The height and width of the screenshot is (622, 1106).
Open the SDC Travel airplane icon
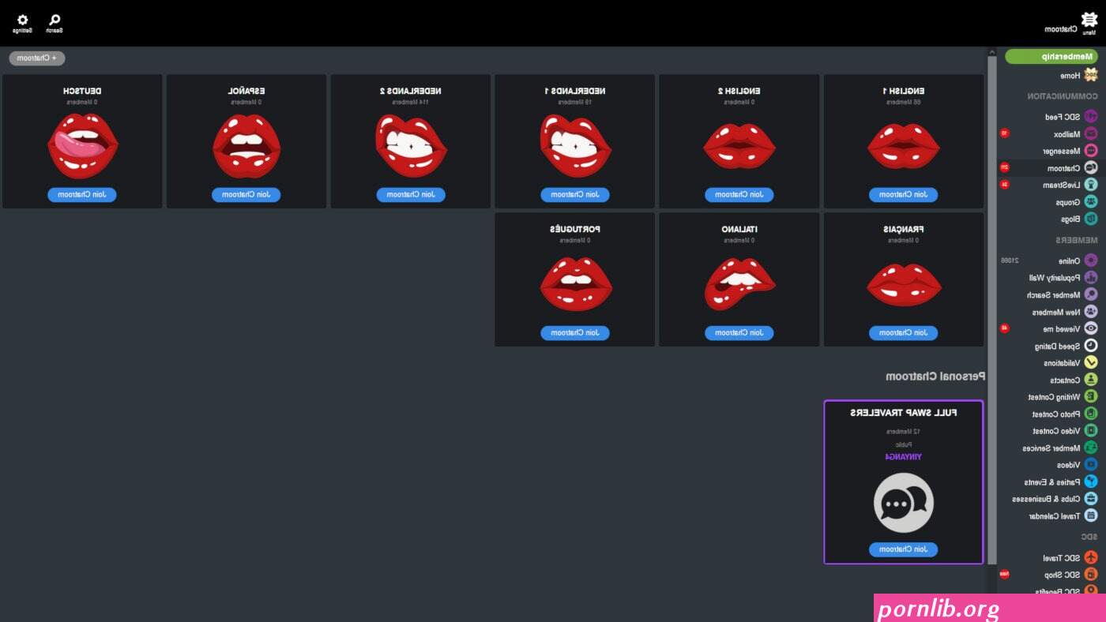tap(1091, 557)
